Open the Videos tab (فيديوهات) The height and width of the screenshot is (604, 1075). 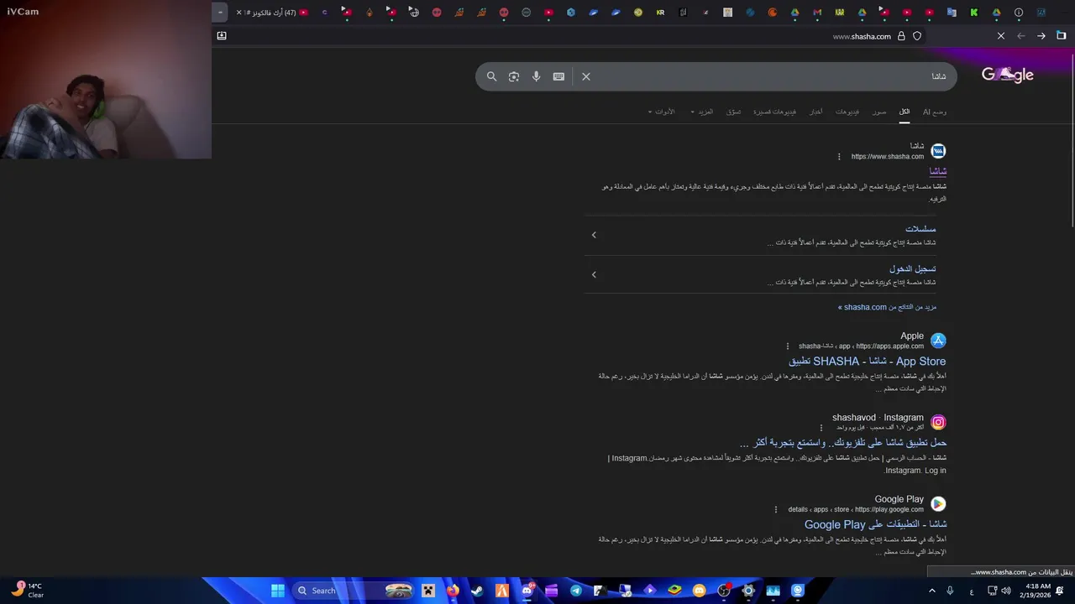[x=847, y=112]
